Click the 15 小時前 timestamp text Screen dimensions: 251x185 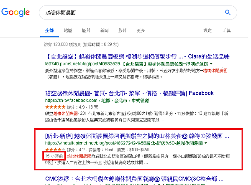(x=54, y=156)
